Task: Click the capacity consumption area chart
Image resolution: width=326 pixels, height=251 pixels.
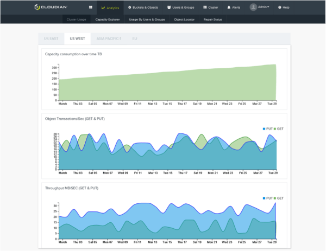Action: tap(167, 87)
